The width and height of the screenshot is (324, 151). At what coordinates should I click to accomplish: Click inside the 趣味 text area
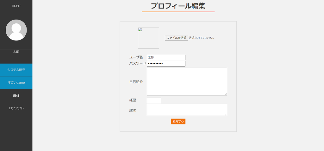pos(187,110)
